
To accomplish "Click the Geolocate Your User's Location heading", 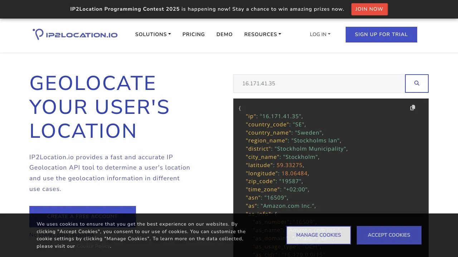I will click(x=99, y=107).
